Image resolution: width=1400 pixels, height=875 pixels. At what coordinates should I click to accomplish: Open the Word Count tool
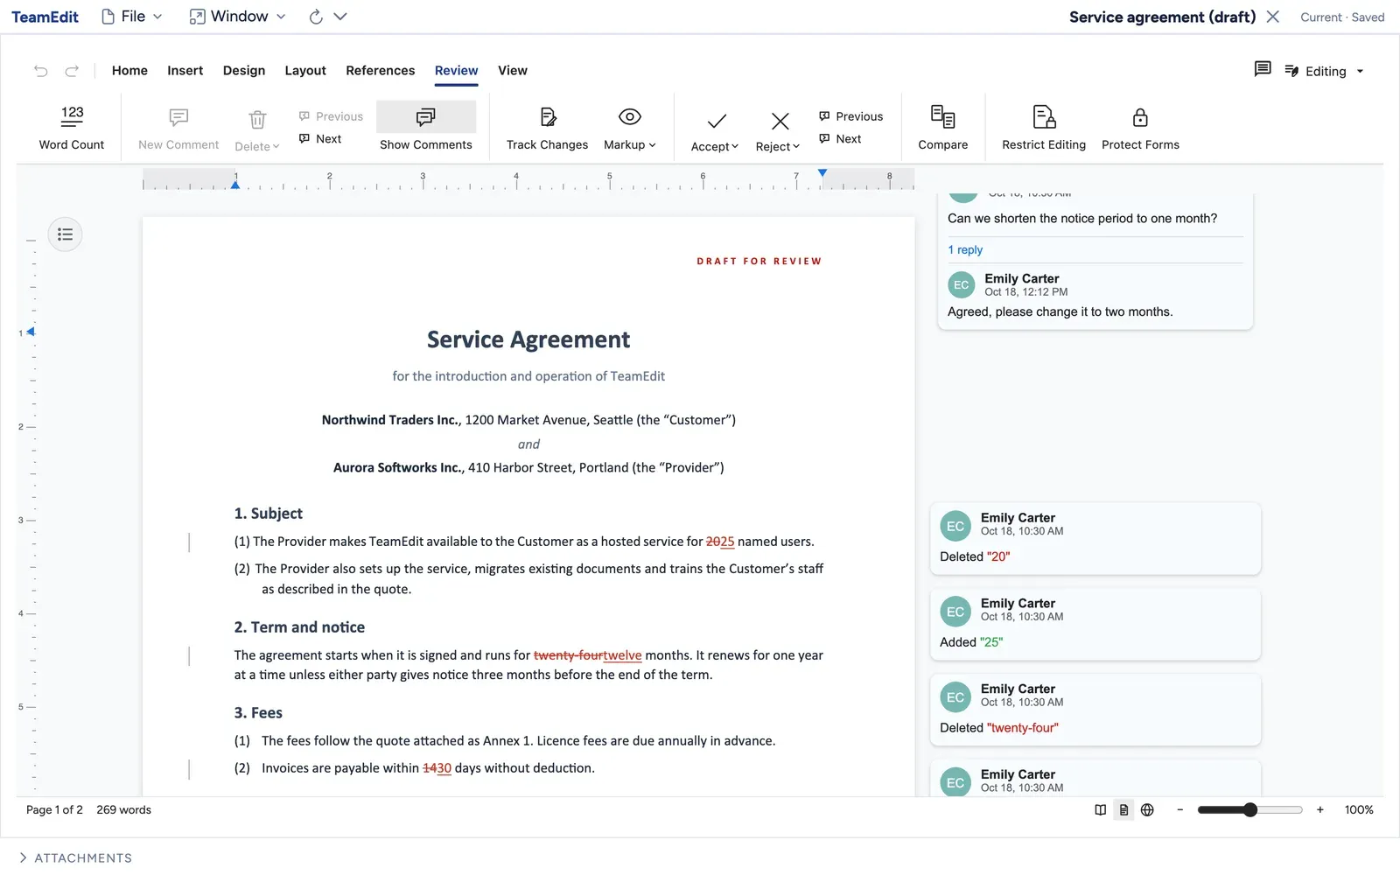(72, 129)
